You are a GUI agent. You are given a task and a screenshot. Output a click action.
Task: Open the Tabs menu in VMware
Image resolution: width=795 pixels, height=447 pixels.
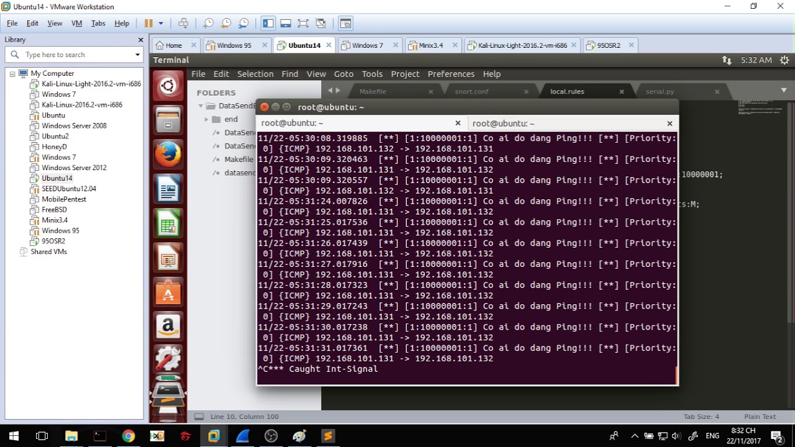click(x=98, y=23)
